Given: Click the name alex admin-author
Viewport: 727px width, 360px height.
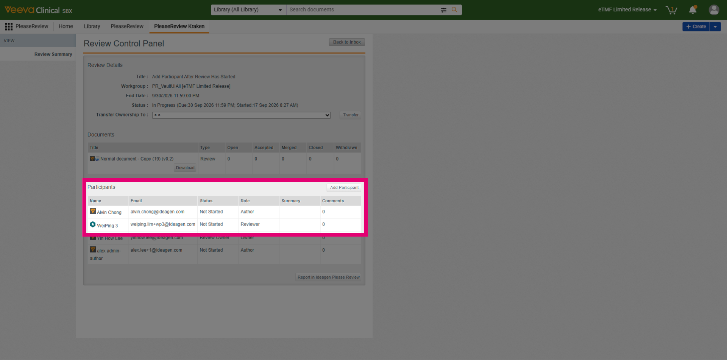Looking at the screenshot, I should [105, 254].
